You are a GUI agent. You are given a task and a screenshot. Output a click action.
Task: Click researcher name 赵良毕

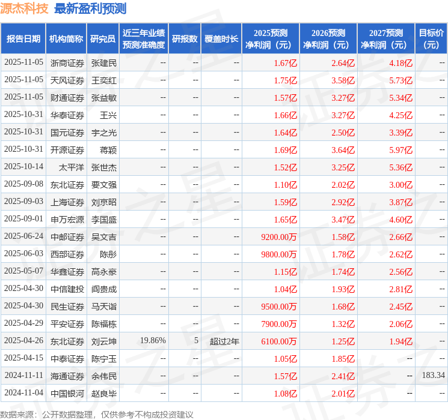coord(104,394)
